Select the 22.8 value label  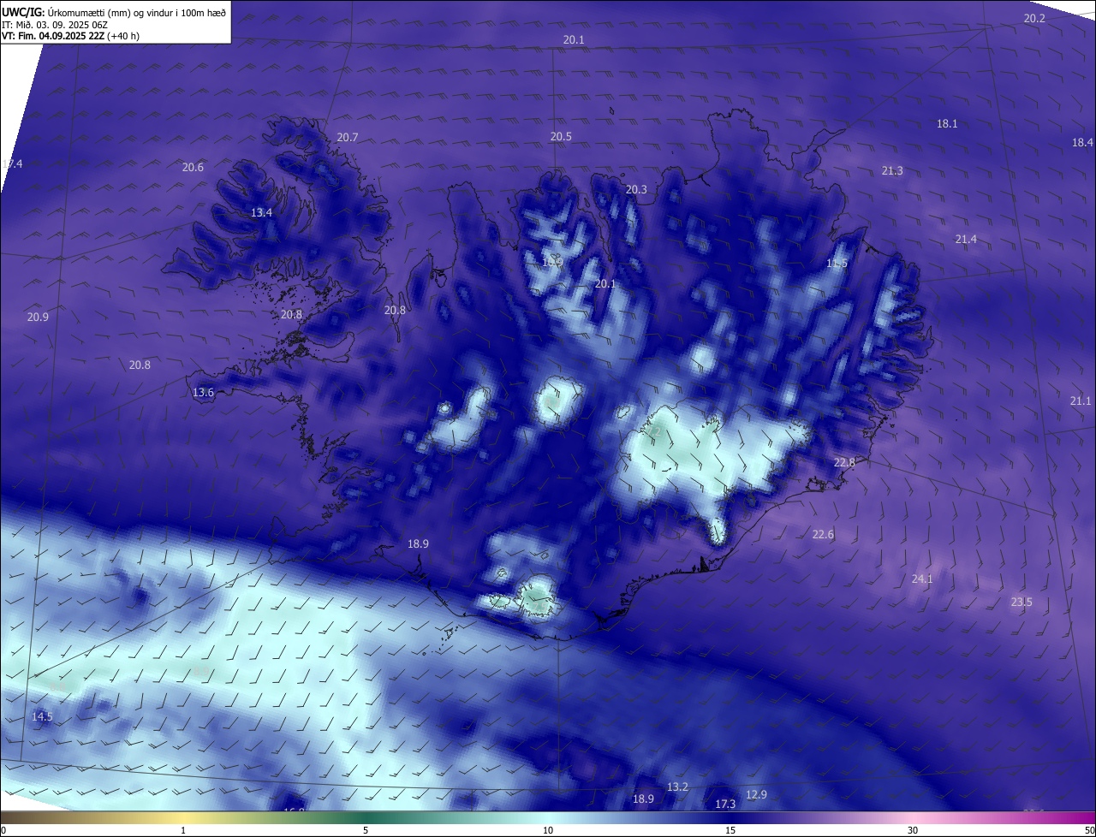point(844,462)
